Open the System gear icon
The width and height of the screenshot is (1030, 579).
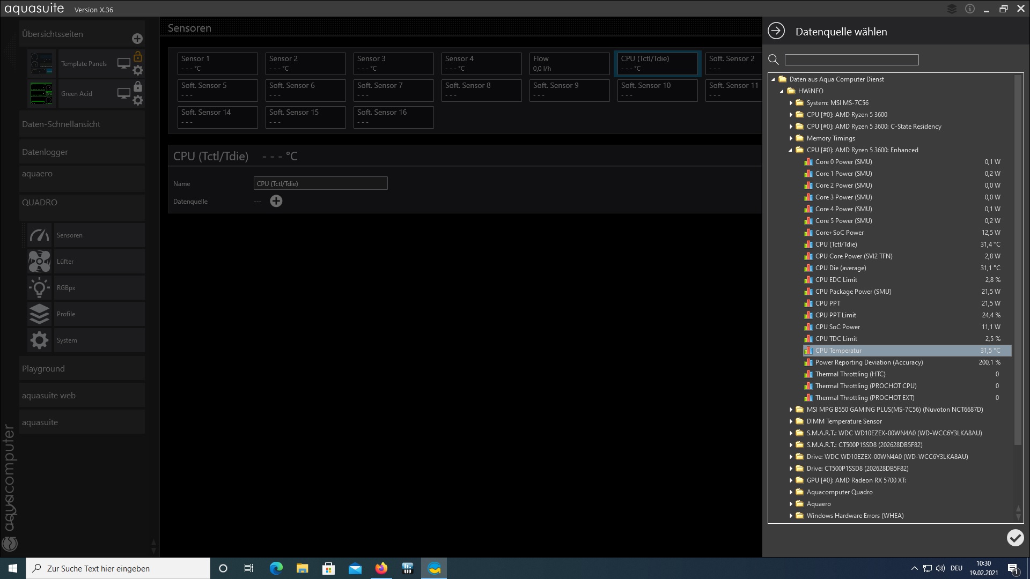pyautogui.click(x=39, y=340)
